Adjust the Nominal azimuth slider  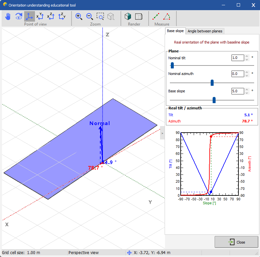click(x=212, y=83)
